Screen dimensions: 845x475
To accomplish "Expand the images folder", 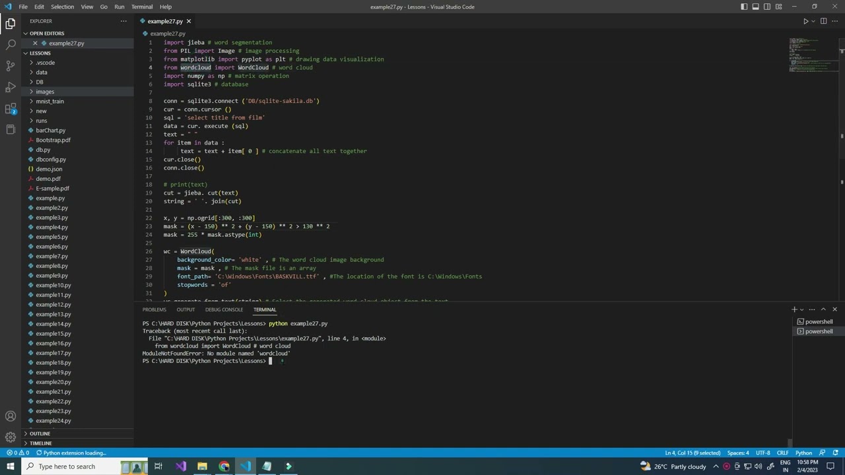I will pyautogui.click(x=77, y=92).
